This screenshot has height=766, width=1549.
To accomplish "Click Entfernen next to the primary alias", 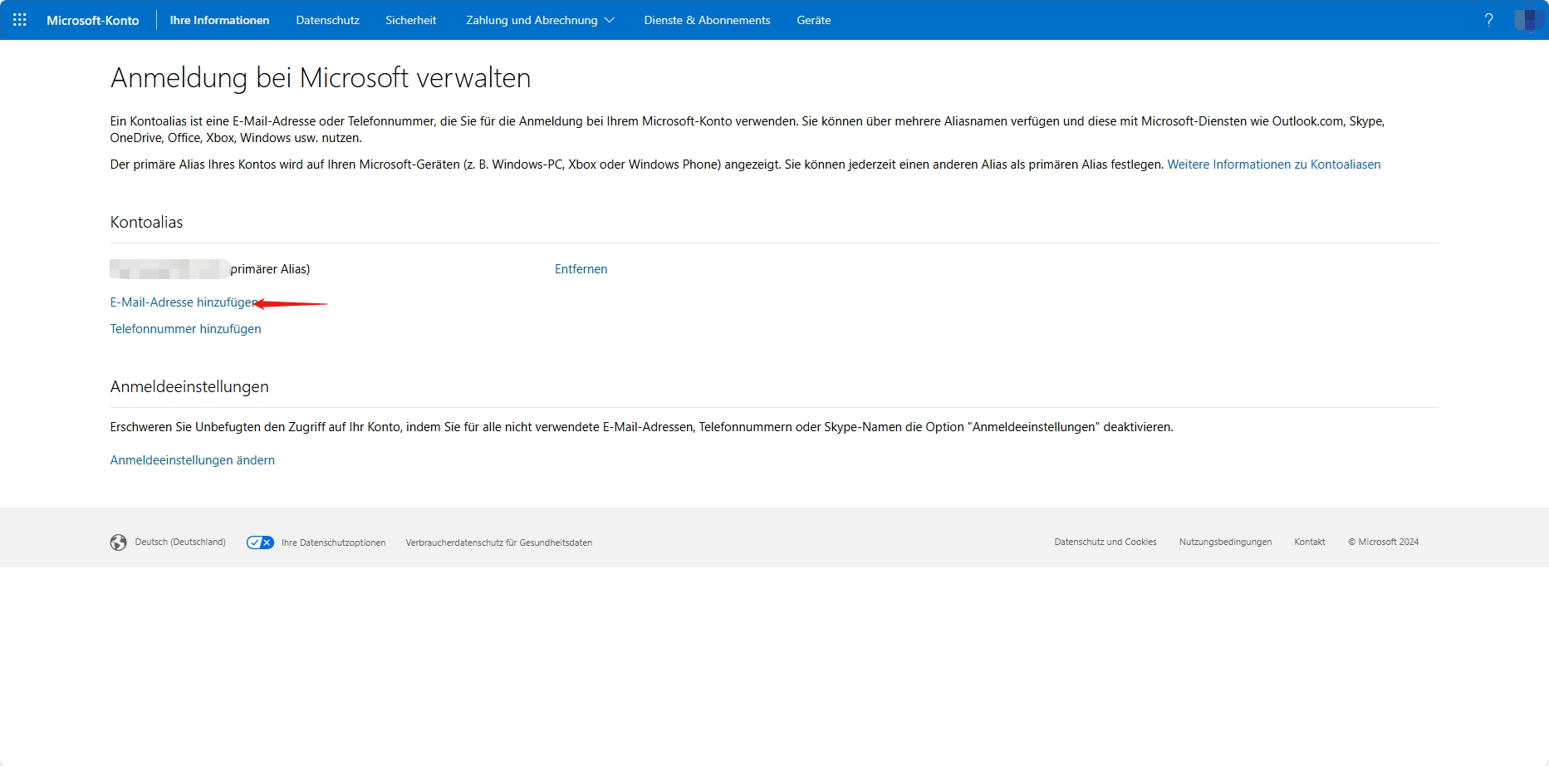I will click(x=581, y=269).
